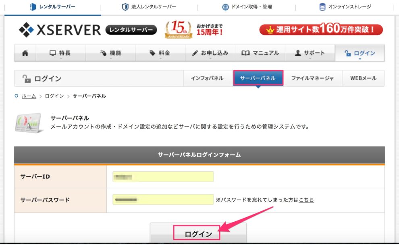This screenshot has height=252, width=399.
Task: Open the レンタルサーバー top tab
Action: [x=53, y=7]
